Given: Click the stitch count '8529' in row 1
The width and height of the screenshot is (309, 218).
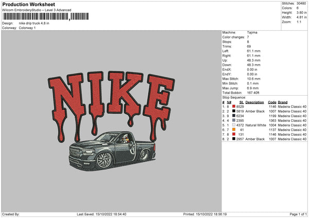Looking at the screenshot, I should tap(240, 106).
